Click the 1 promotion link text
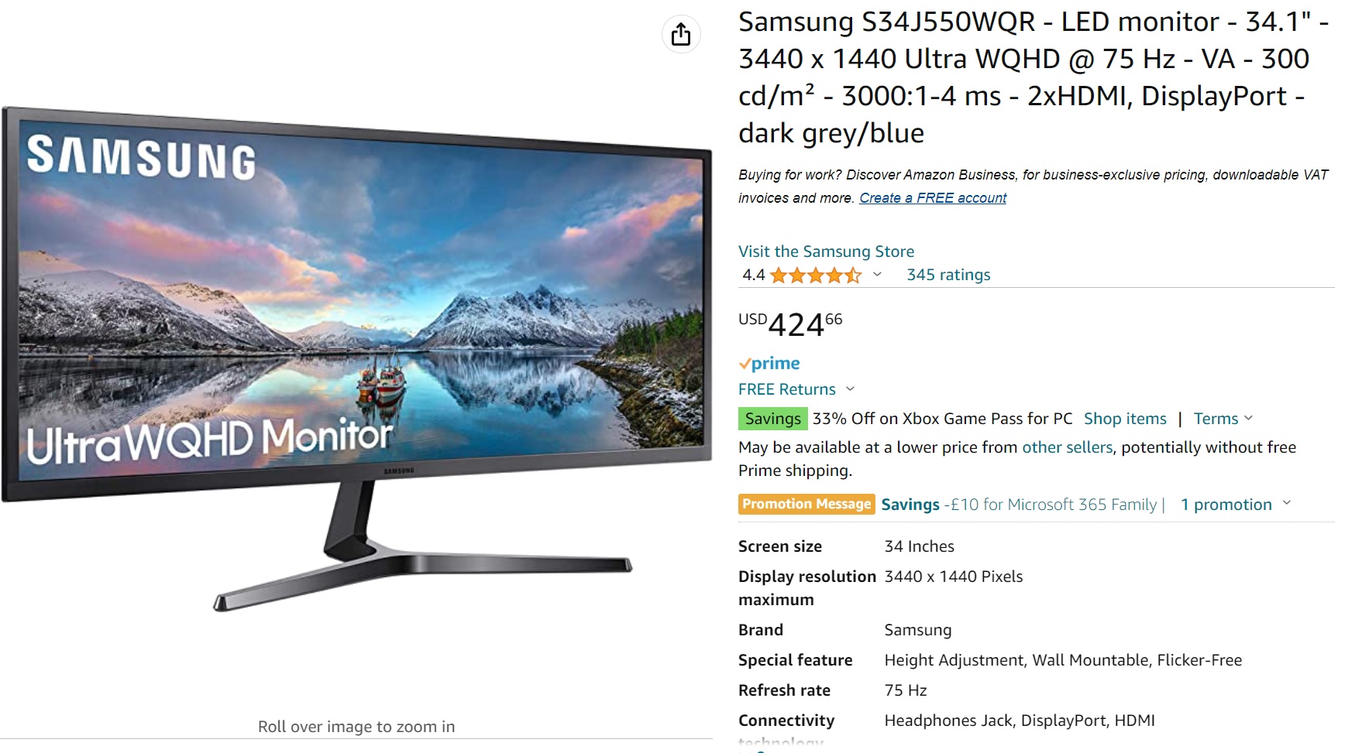 [1226, 505]
